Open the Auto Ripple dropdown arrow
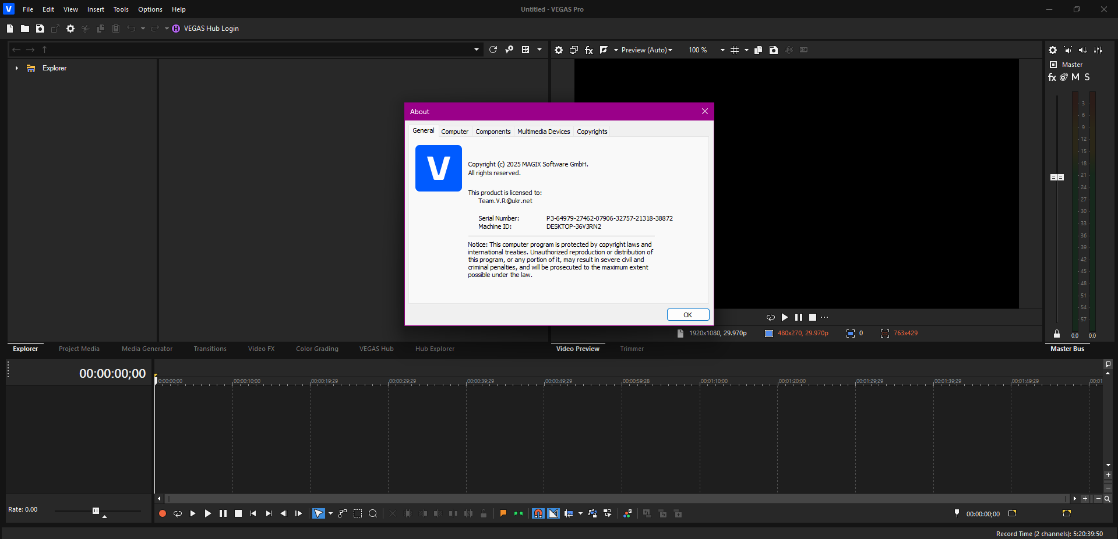 coord(580,513)
